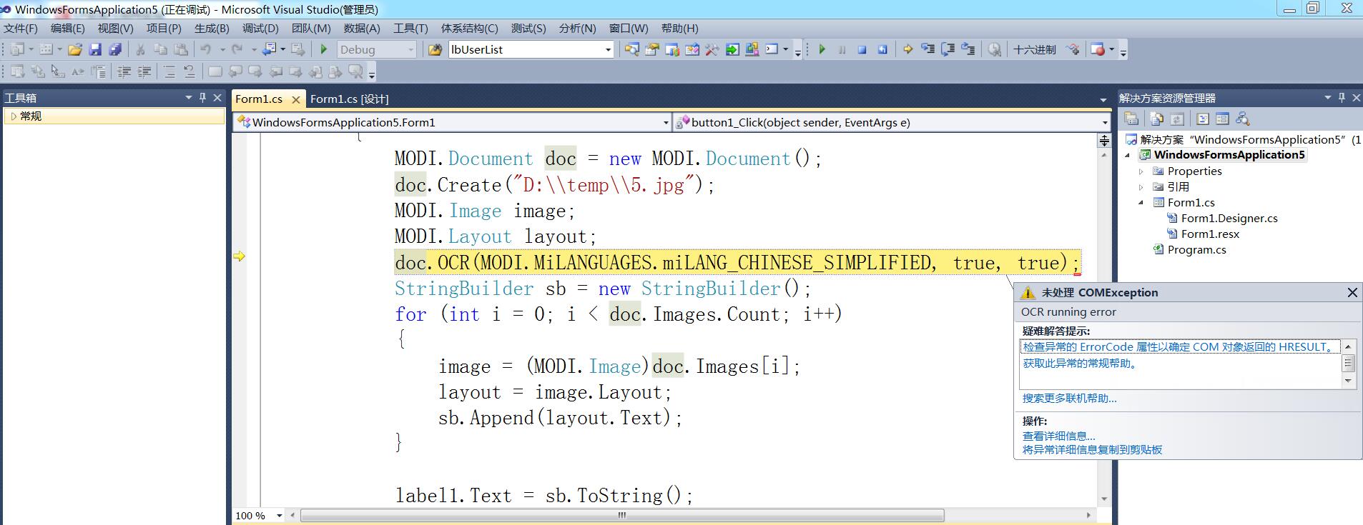Click the Step Over icon

click(948, 49)
